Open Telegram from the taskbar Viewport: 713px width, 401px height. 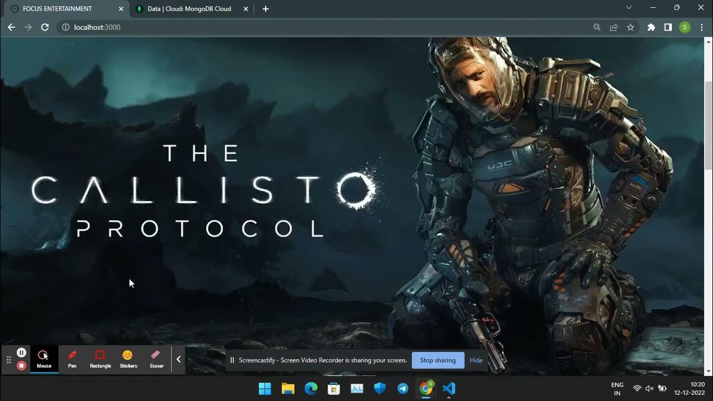[x=403, y=389]
